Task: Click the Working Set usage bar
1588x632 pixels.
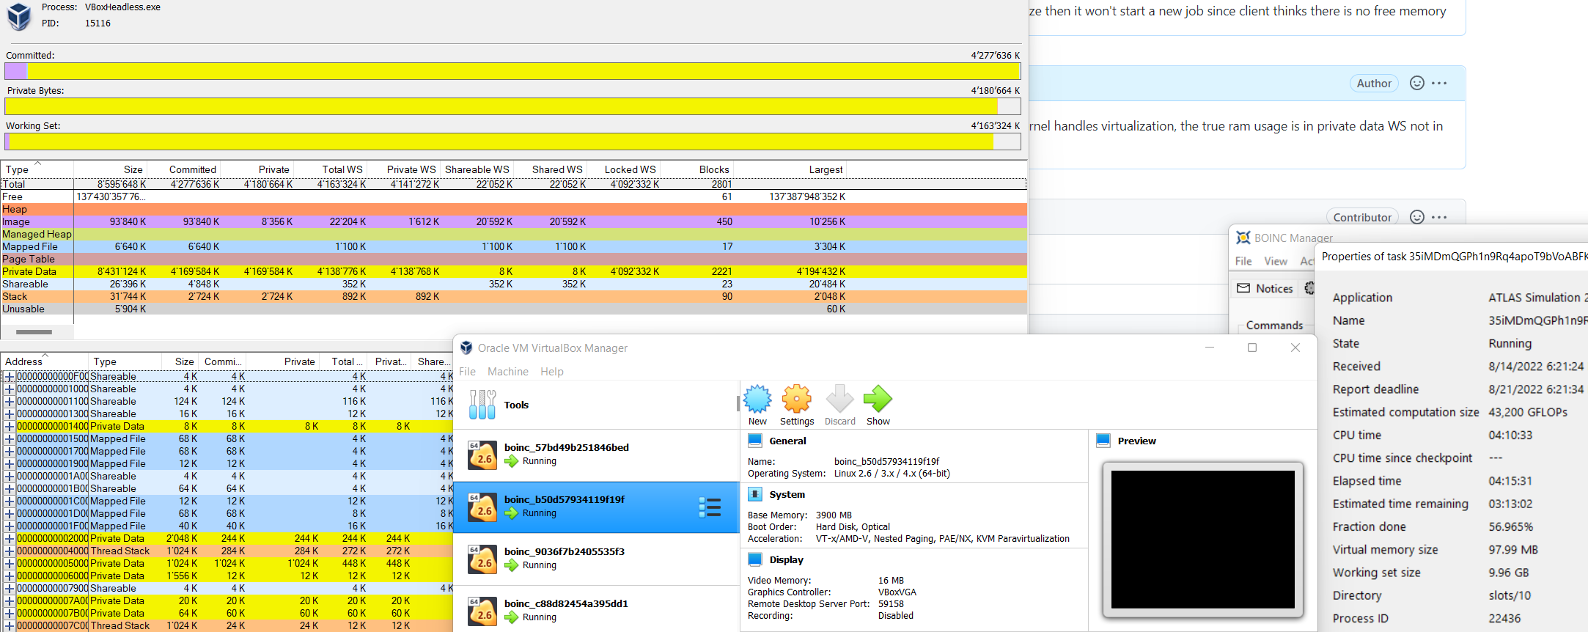Action: (512, 142)
